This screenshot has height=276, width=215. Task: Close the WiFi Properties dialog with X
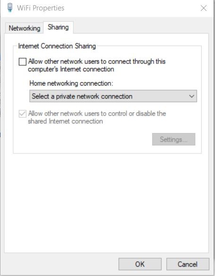(203, 8)
